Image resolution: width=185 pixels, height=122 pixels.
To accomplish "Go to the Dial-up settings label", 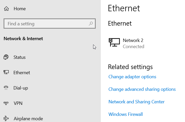I will coord(21,88).
